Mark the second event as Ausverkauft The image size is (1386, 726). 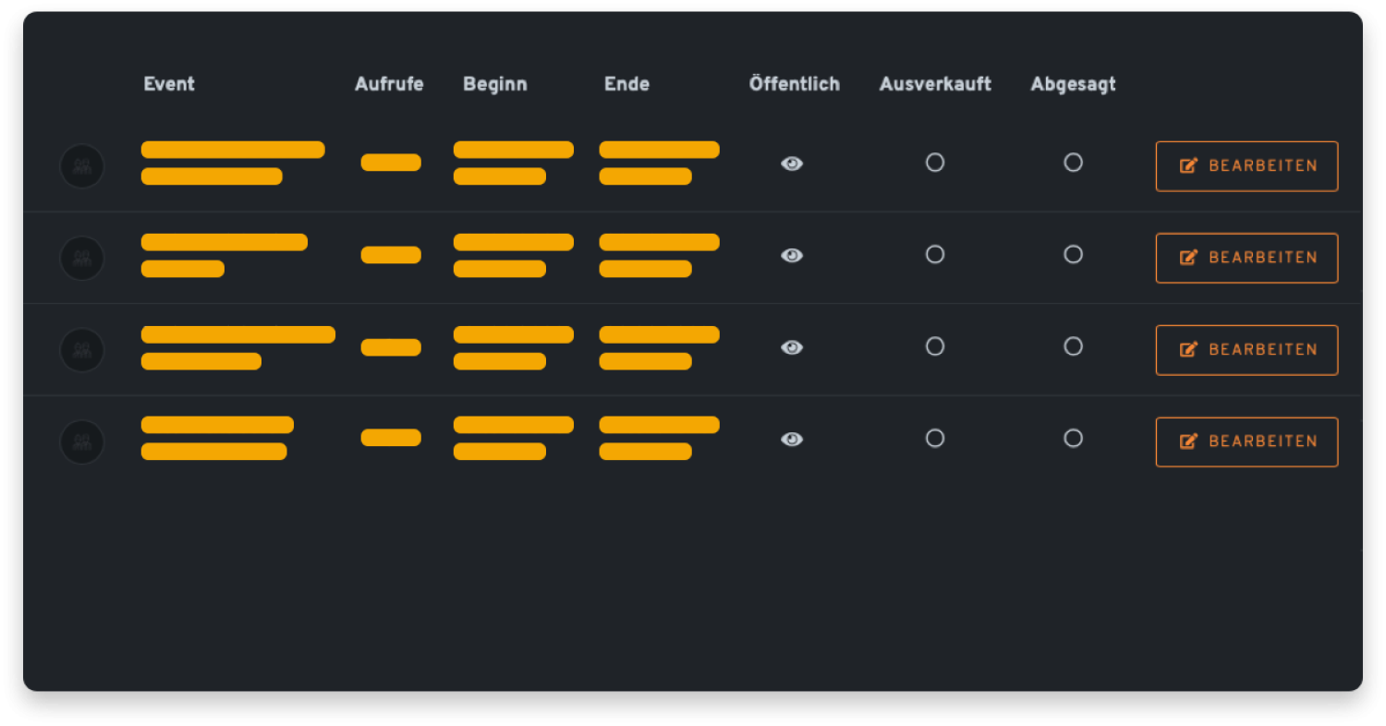click(935, 254)
